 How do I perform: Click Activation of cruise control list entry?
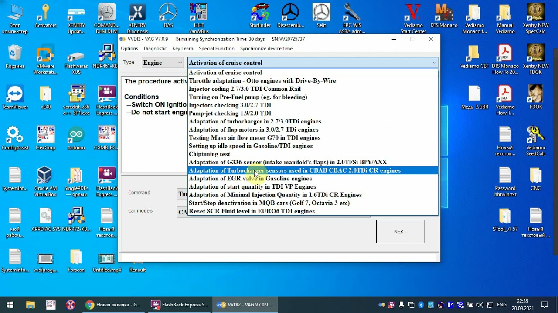click(313, 73)
